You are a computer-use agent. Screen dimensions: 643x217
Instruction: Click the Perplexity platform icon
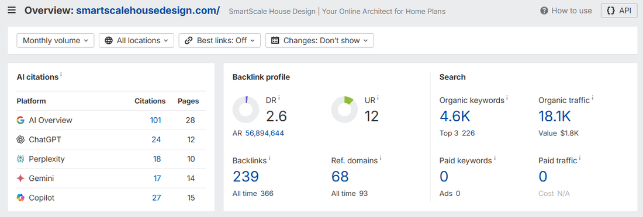(x=20, y=159)
